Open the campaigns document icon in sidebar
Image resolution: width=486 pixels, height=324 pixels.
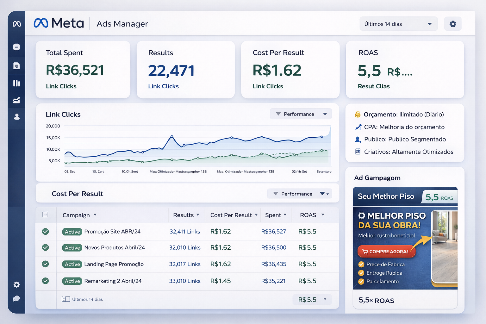[x=16, y=65]
